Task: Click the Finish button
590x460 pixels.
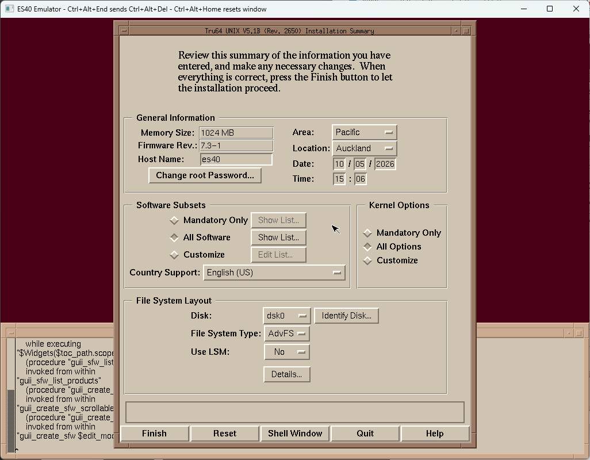Action: point(154,434)
